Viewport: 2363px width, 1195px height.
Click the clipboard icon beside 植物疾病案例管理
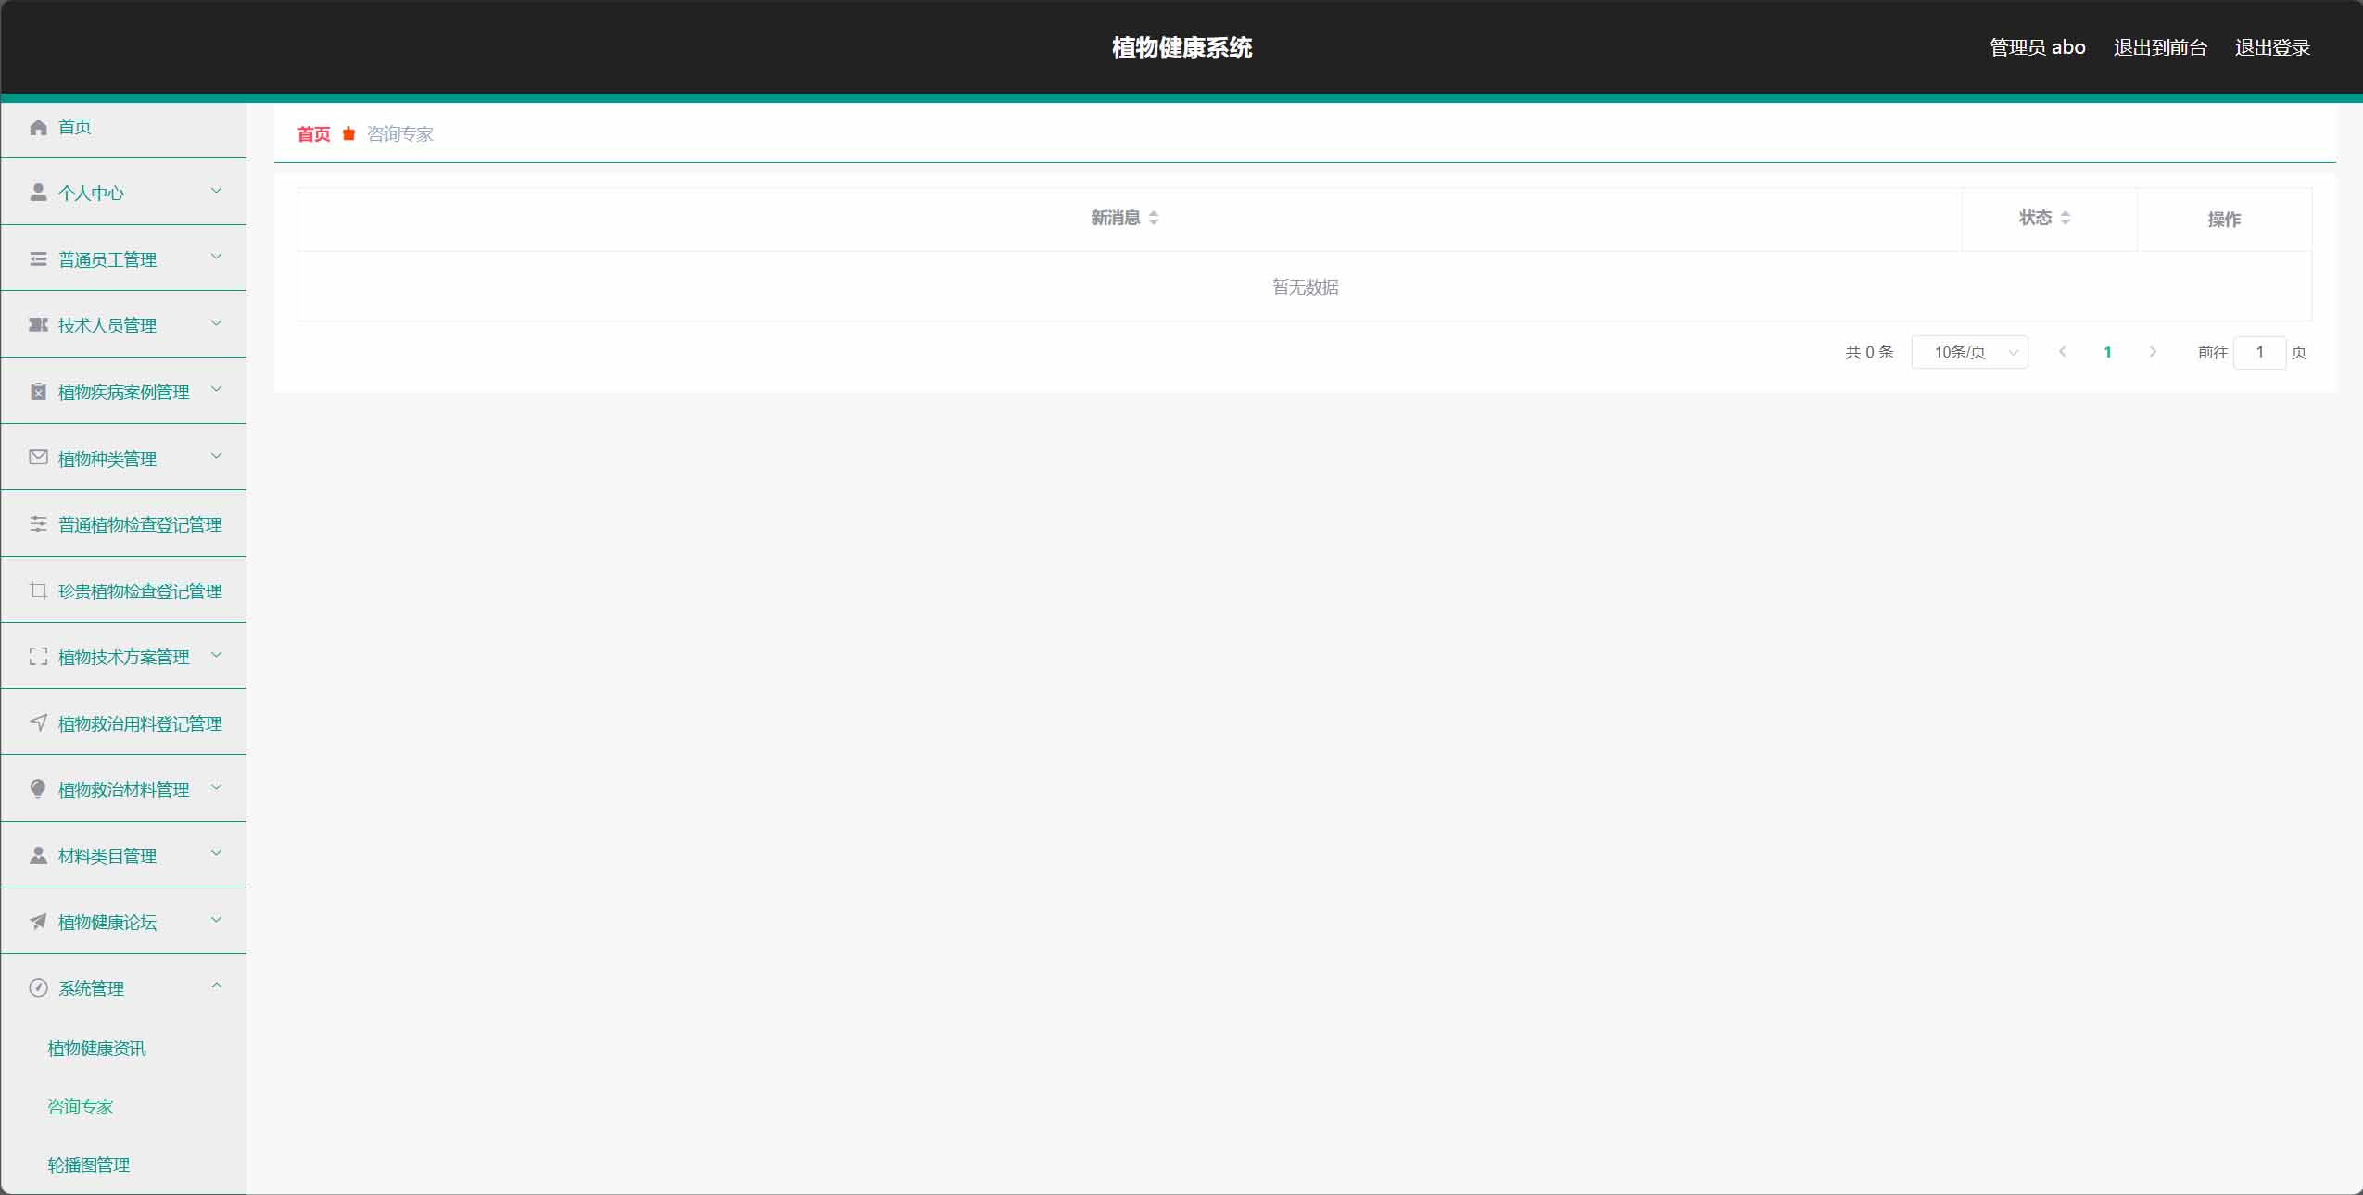38,391
